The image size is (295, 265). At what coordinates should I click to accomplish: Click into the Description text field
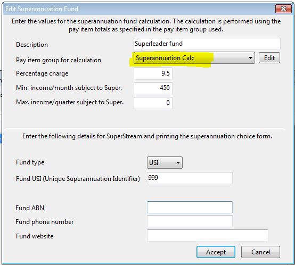[207, 44]
